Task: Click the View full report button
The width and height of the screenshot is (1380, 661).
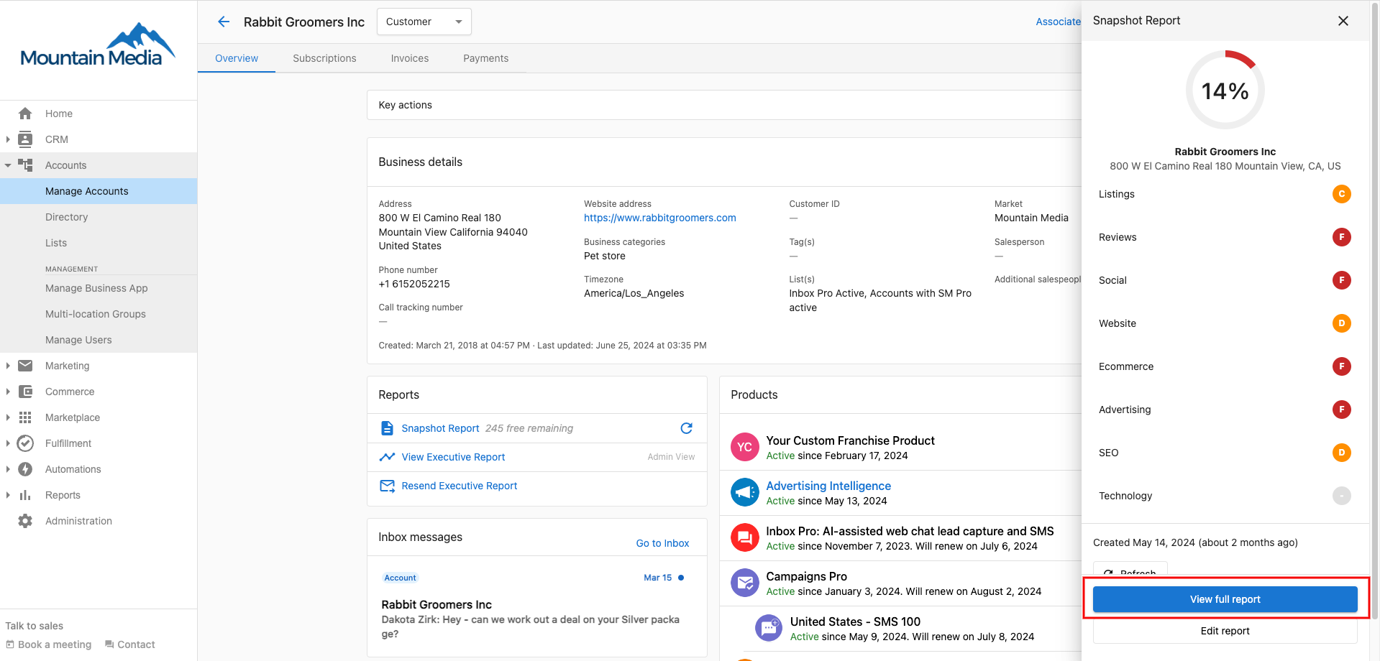Action: click(x=1225, y=599)
